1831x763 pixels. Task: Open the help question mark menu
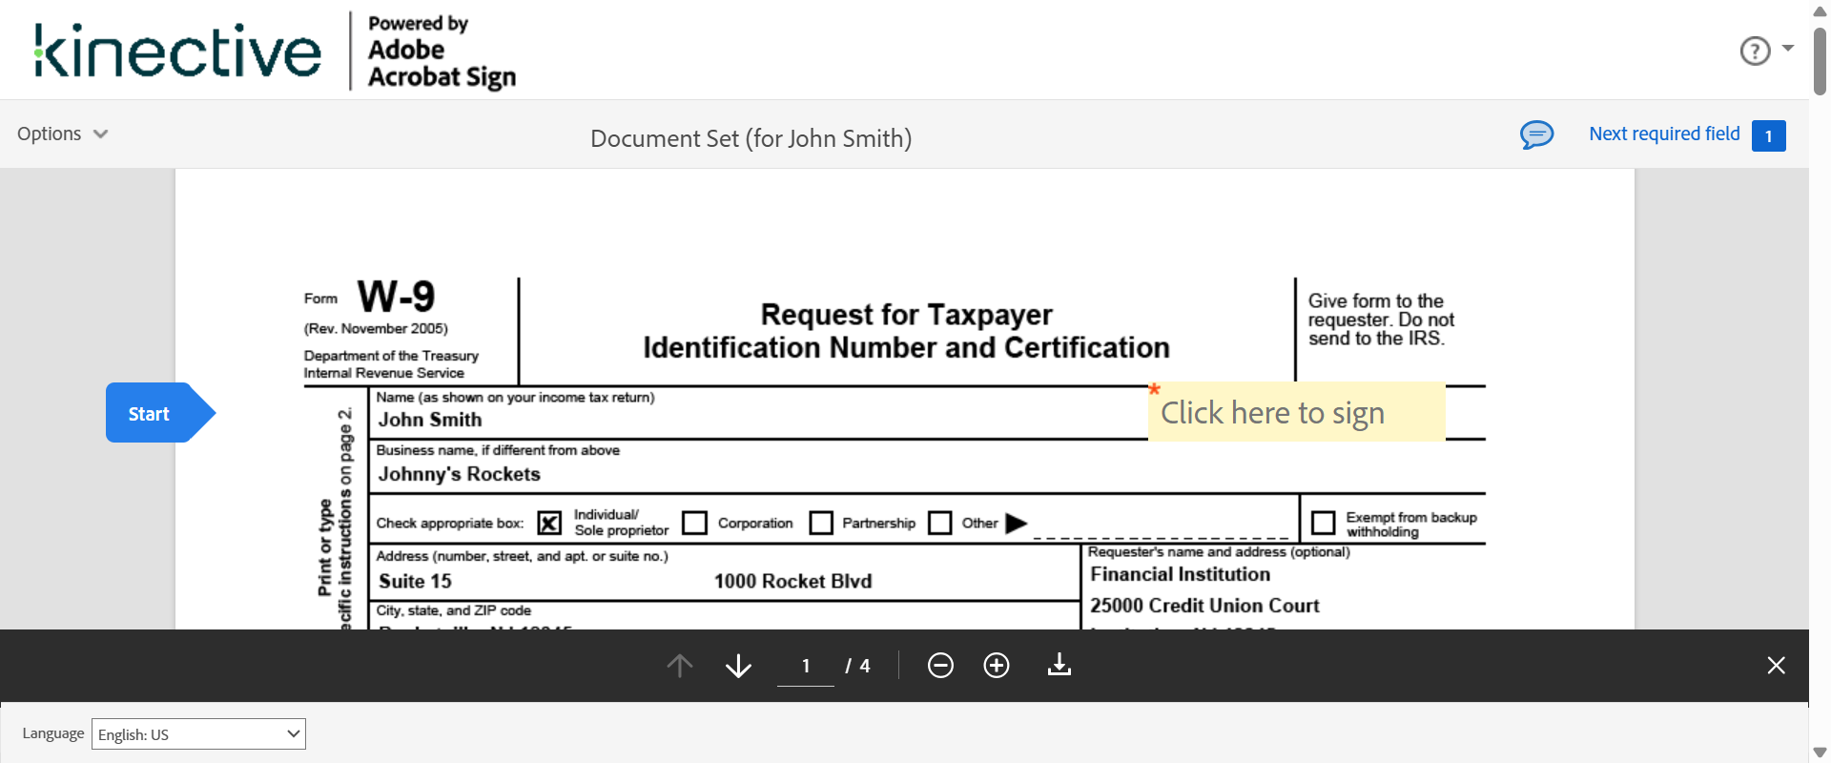(x=1766, y=51)
